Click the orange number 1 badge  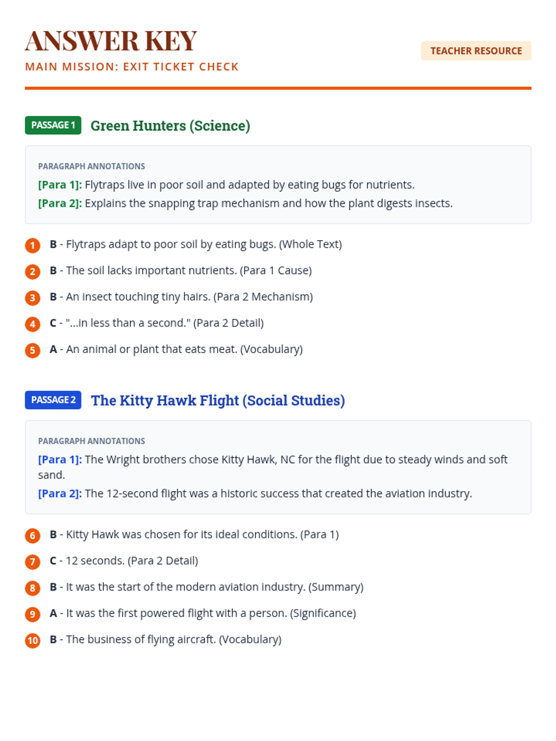[x=32, y=245]
